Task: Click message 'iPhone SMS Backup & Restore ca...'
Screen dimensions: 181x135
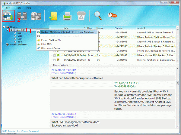Action: coord(156,51)
